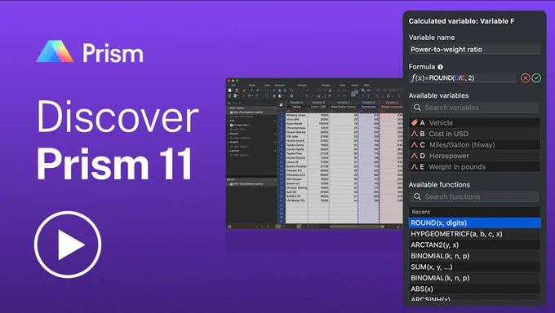
Task: Click the curve icon beside Cost in USD
Action: [x=414, y=134]
